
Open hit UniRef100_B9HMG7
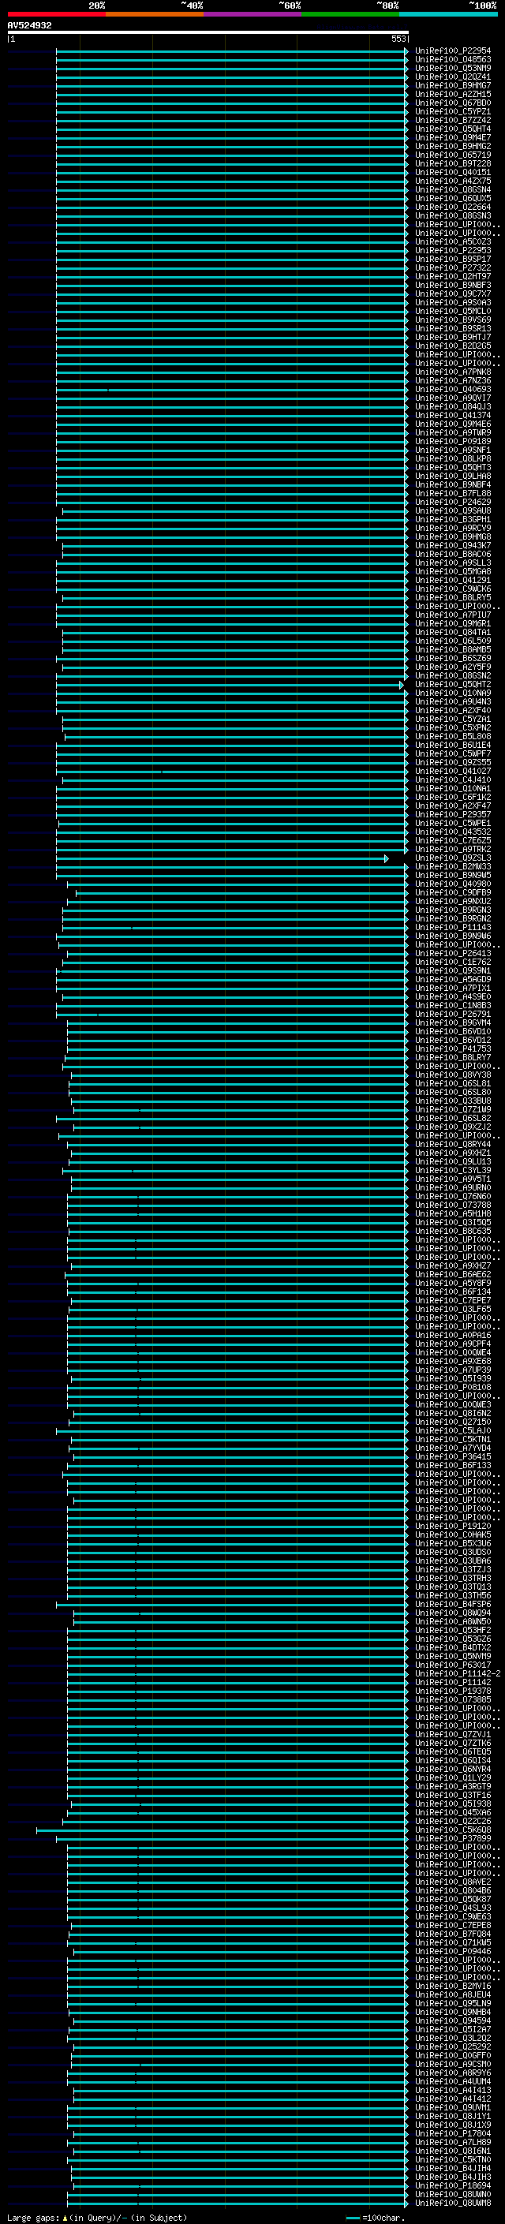pos(452,85)
